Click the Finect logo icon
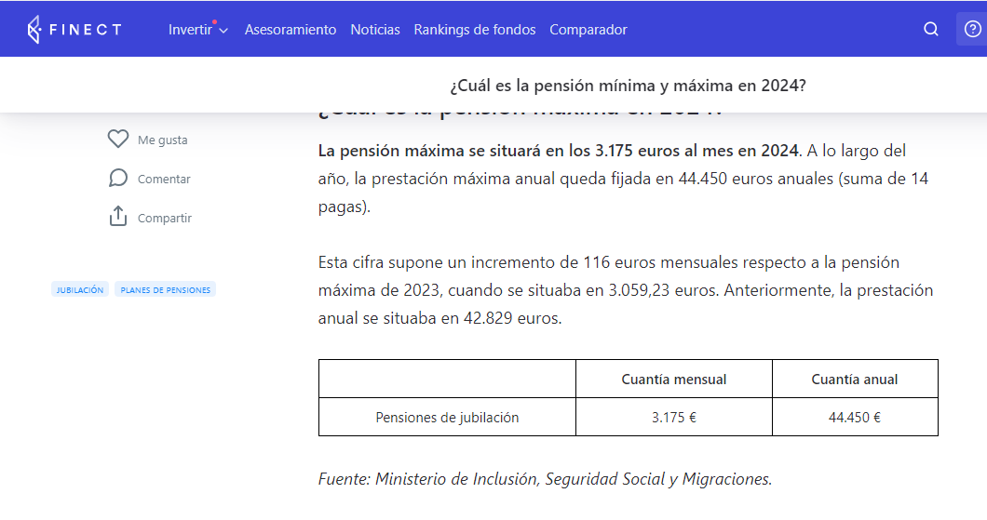This screenshot has width=987, height=520. 34,29
